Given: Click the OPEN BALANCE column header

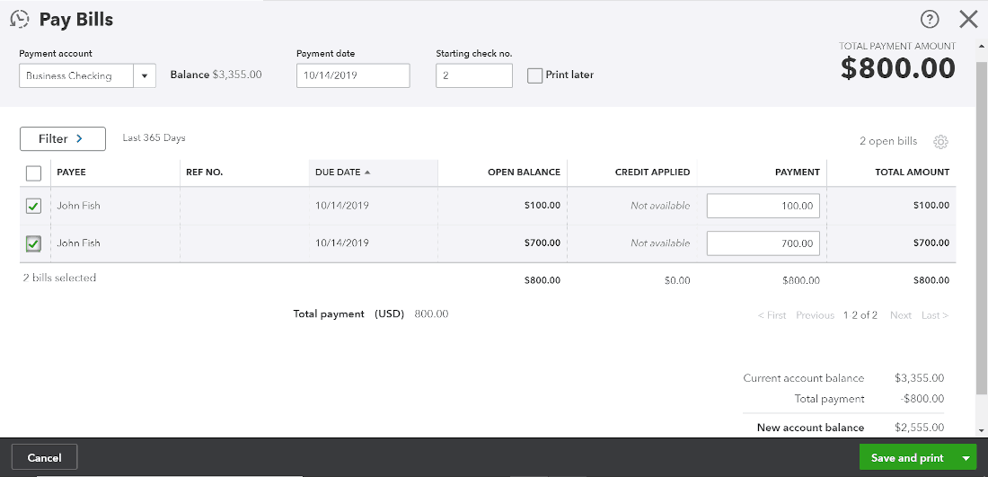Looking at the screenshot, I should [524, 172].
